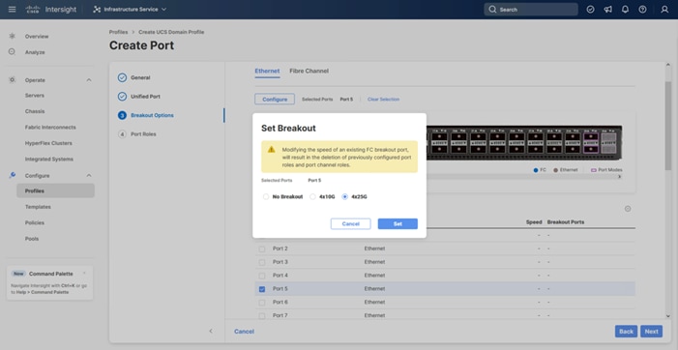Click the Clear Selection link

[384, 99]
